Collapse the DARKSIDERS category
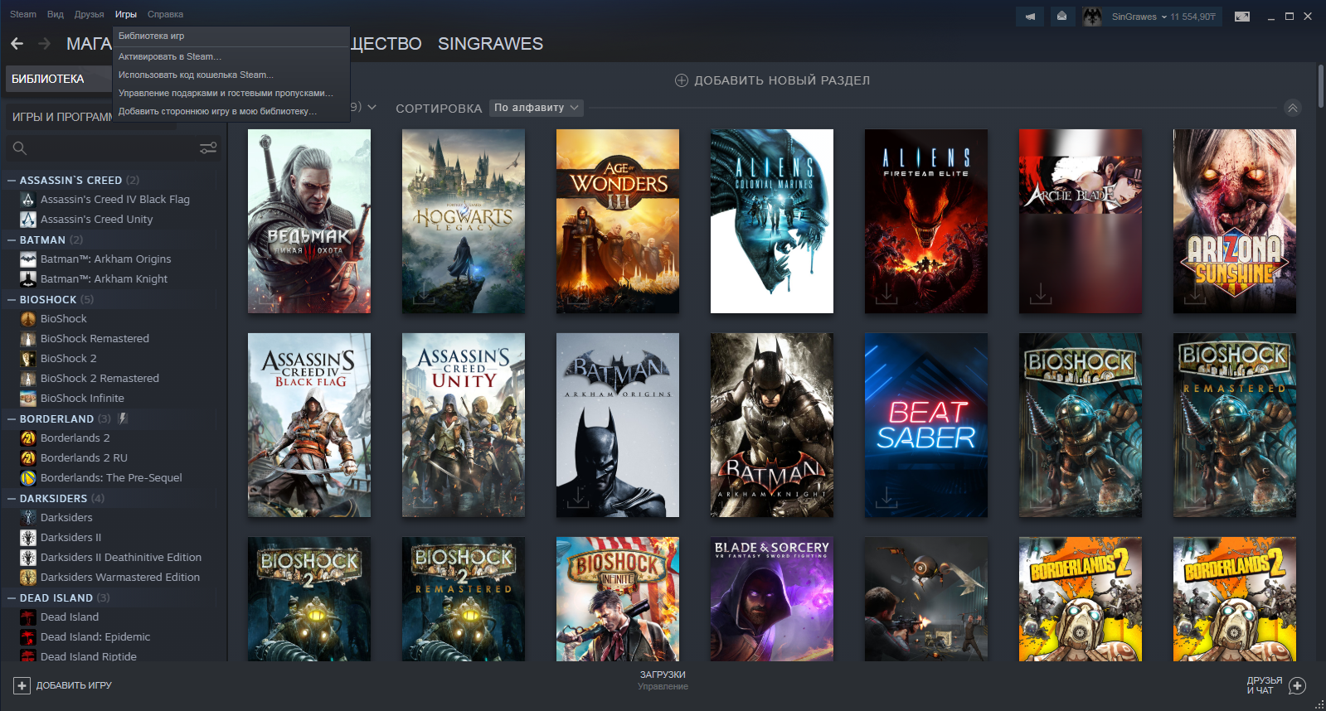1326x711 pixels. [12, 498]
